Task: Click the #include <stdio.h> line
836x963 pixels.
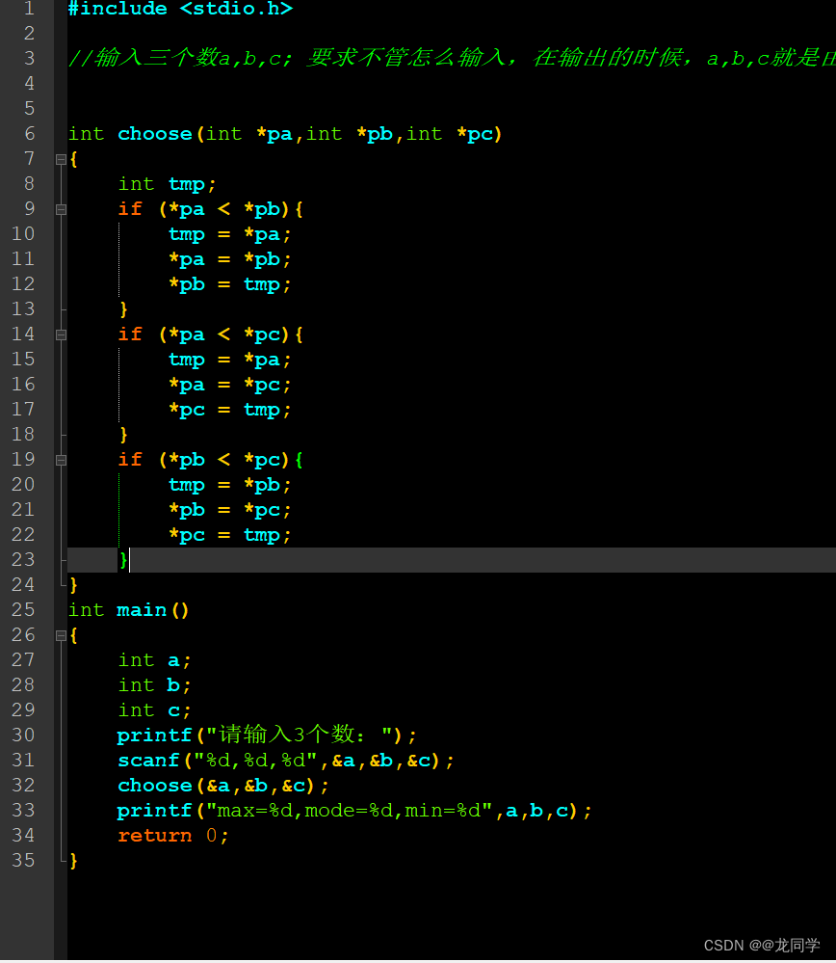Action: (x=180, y=9)
